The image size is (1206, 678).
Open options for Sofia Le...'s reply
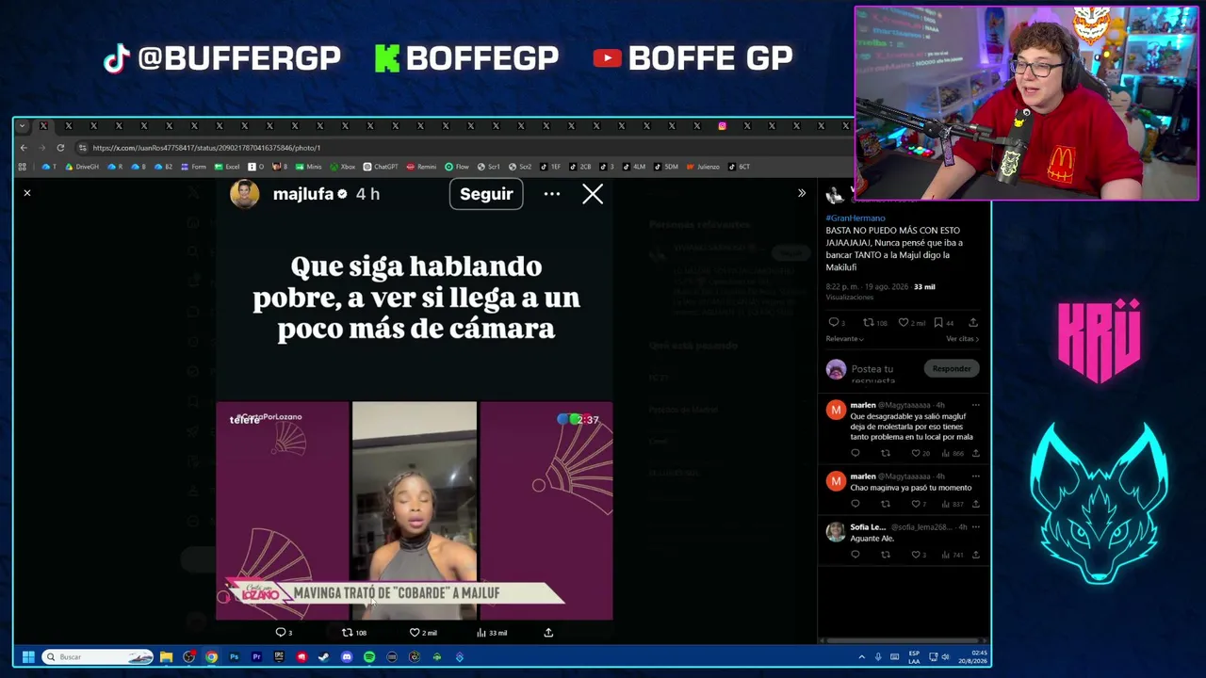tap(975, 527)
